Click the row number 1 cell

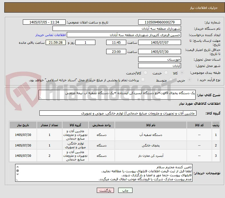(216, 135)
